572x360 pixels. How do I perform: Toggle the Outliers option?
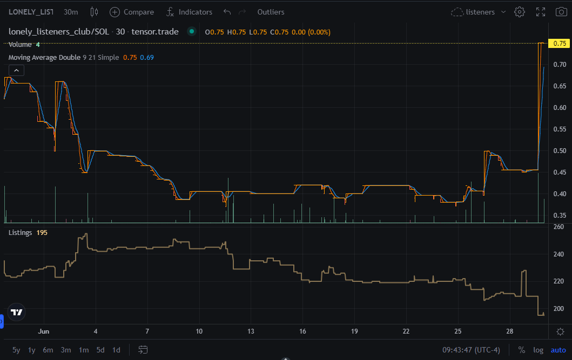click(x=271, y=12)
